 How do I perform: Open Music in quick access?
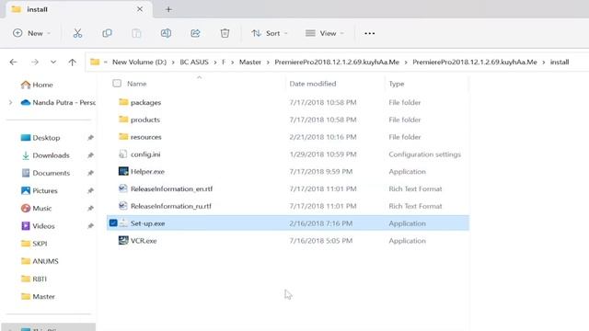(37, 209)
